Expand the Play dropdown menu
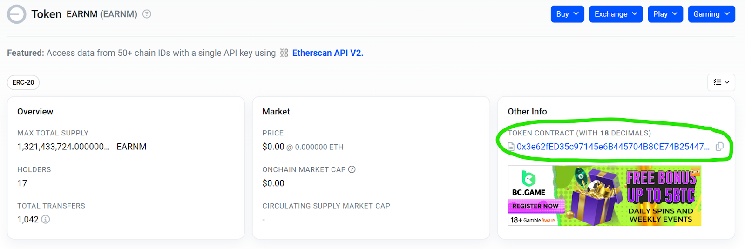 (x=665, y=14)
